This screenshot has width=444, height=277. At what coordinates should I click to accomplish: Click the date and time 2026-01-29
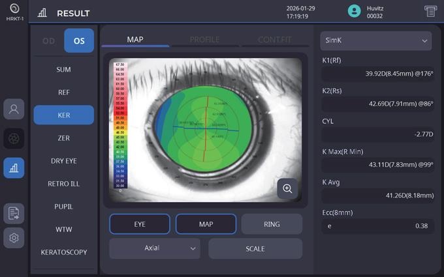coord(300,12)
